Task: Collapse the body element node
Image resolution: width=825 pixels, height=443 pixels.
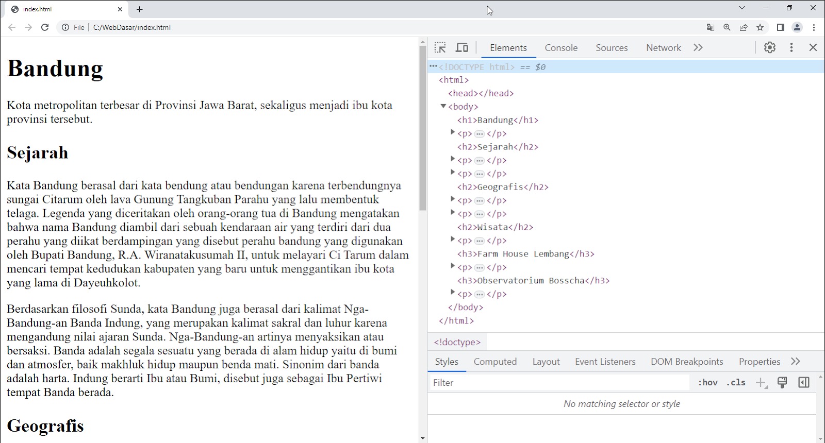Action: 443,106
